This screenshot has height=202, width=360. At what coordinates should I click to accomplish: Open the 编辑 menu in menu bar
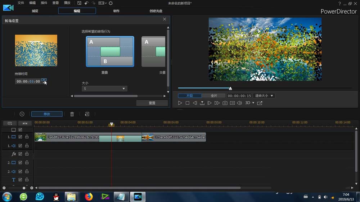(x=32, y=3)
